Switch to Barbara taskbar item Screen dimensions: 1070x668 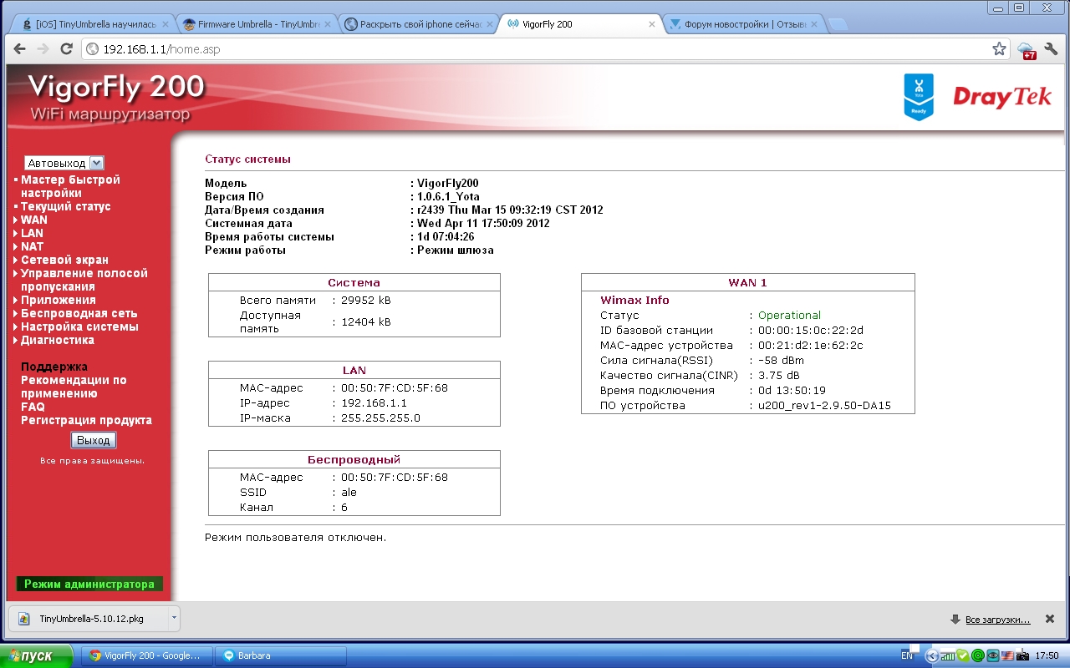point(280,655)
